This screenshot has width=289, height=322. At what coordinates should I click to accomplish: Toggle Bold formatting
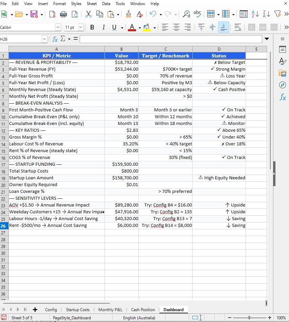click(92, 27)
